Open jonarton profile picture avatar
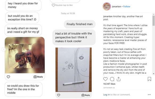Image resolution: width=155 pixels, height=99 pixels. (x=107, y=6)
